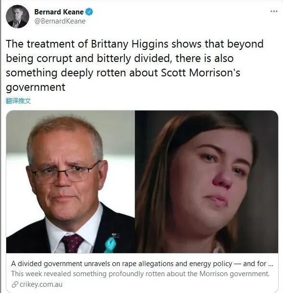Viewport: 283px width, 293px height.
Task: Click the card description starting with This week revealed
Action: pos(140,274)
